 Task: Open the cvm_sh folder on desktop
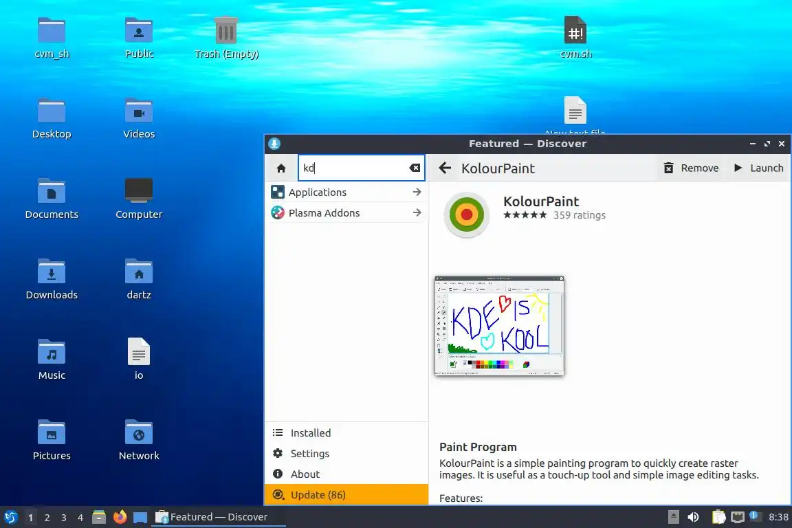tap(52, 37)
